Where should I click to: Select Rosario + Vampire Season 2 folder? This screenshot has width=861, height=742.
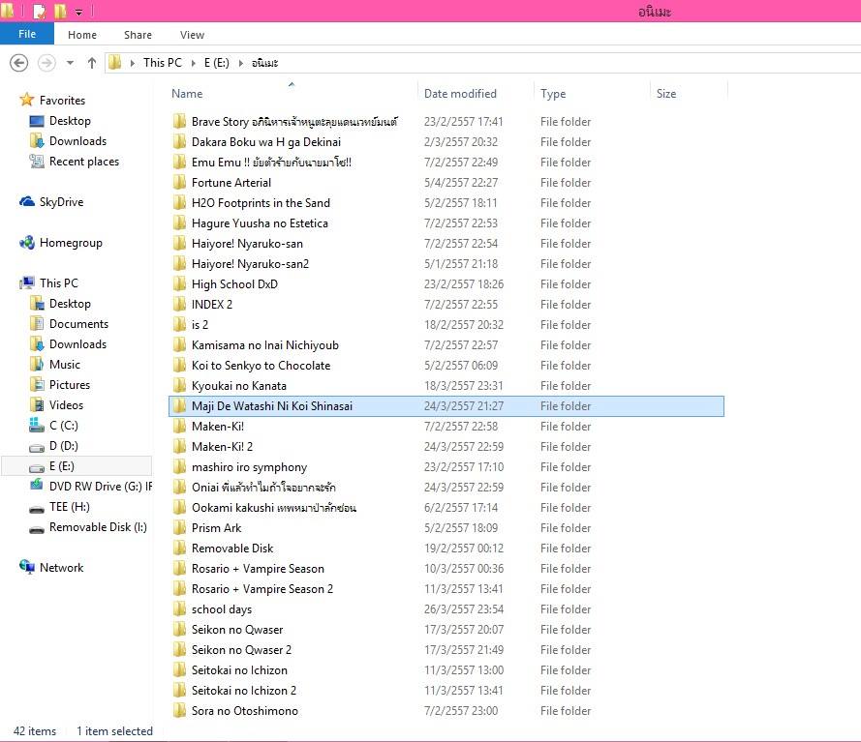(x=261, y=588)
